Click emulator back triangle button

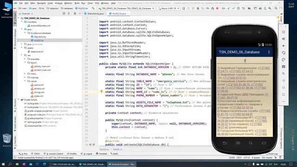(284, 80)
